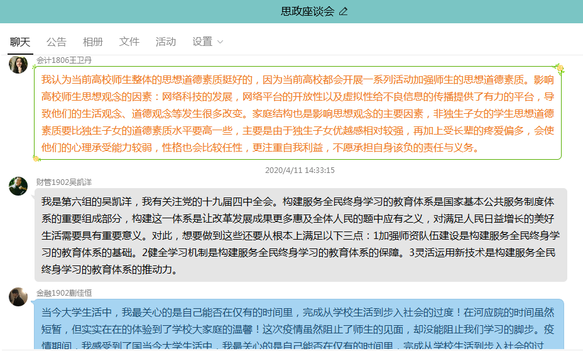Click the 2020/4/11 14:33:15 timestamp
The width and height of the screenshot is (583, 351).
[300, 170]
